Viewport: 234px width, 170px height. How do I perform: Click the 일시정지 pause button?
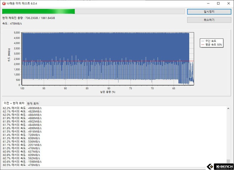click(x=209, y=12)
